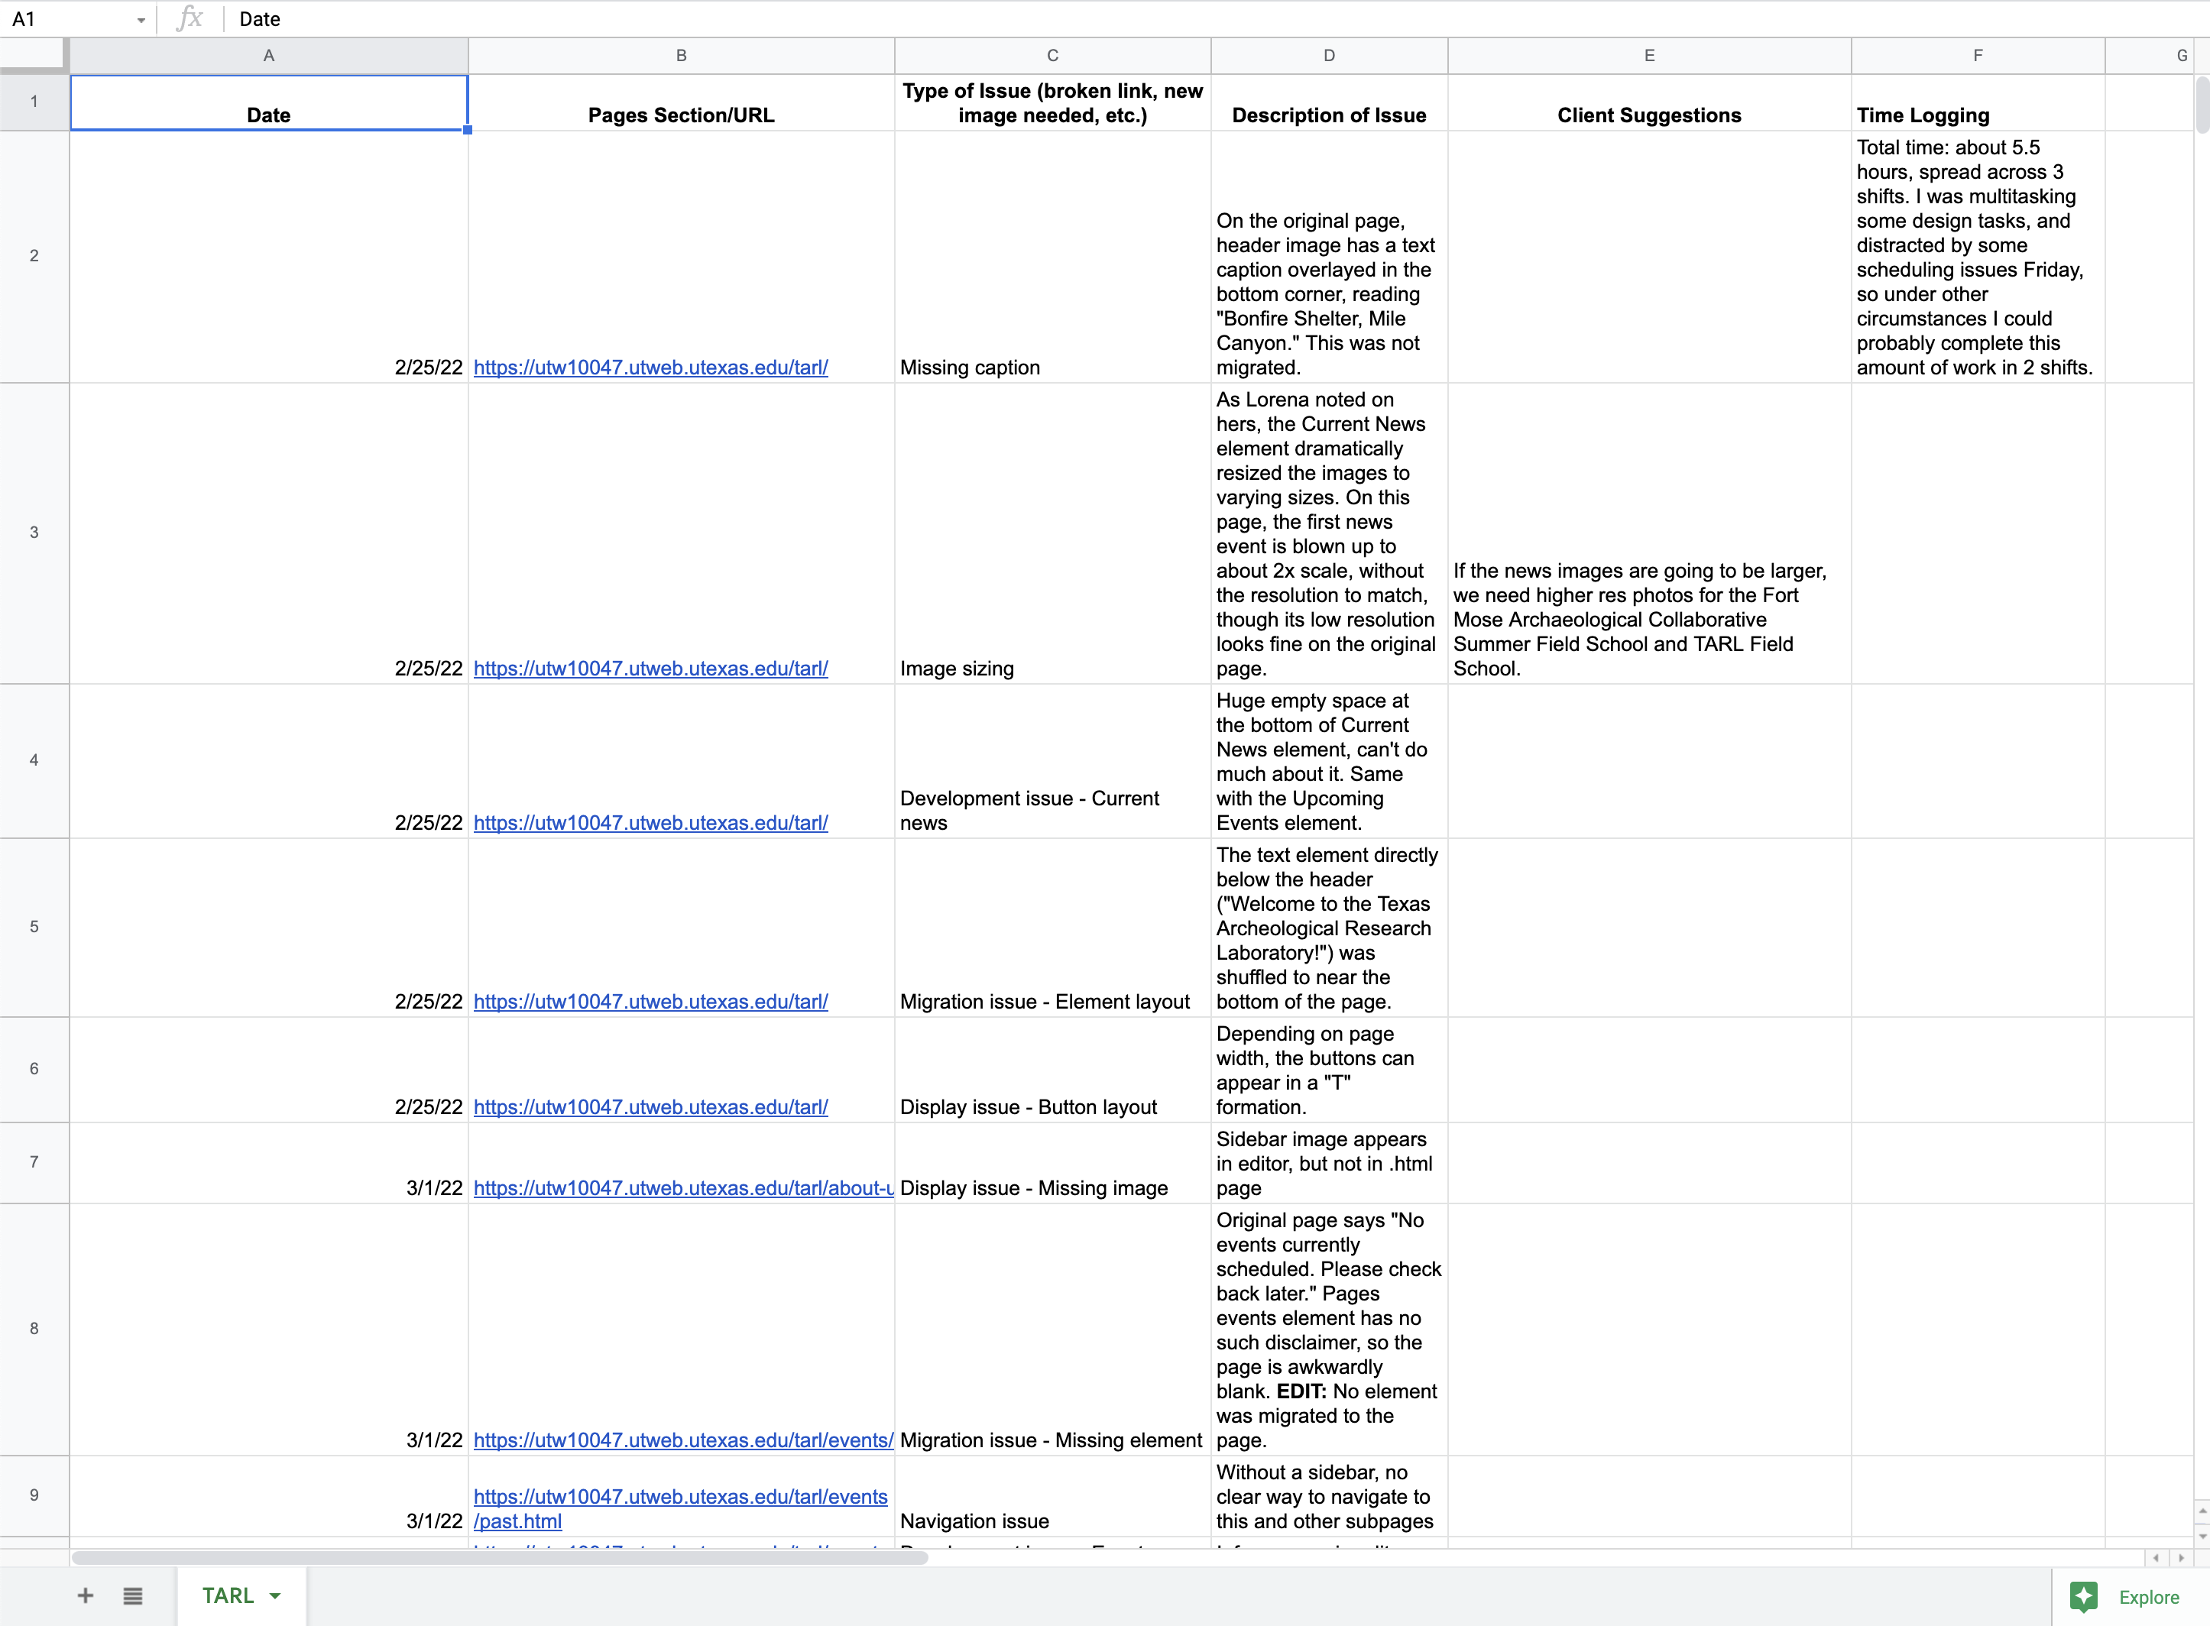The width and height of the screenshot is (2210, 1626).
Task: Click the select-all corner box
Action: [x=34, y=55]
